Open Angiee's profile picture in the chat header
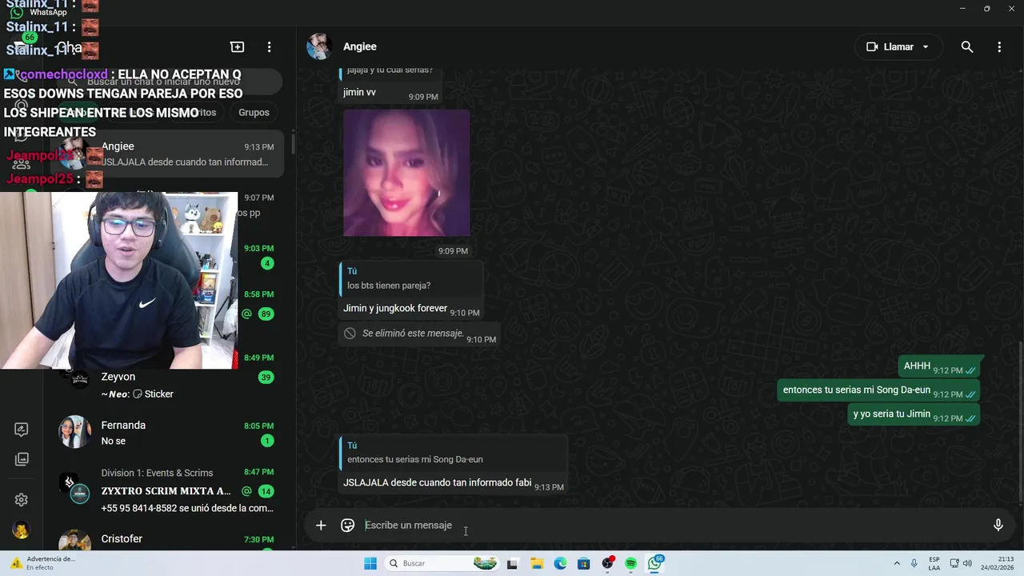The width and height of the screenshot is (1024, 576). (x=319, y=46)
